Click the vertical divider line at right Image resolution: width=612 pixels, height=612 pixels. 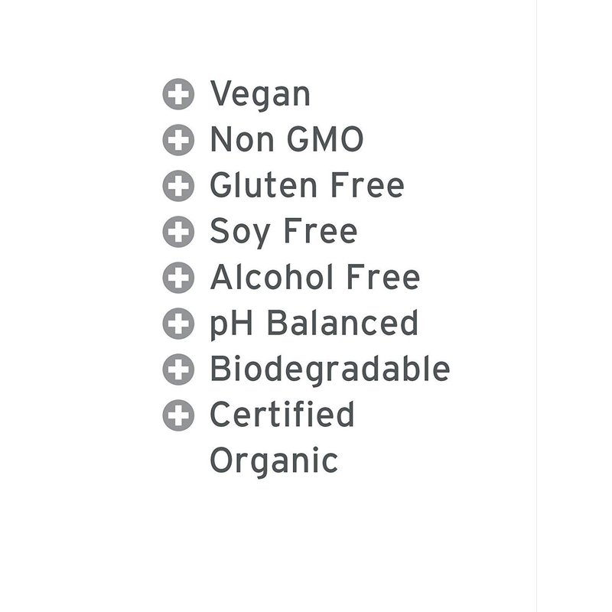(536, 306)
